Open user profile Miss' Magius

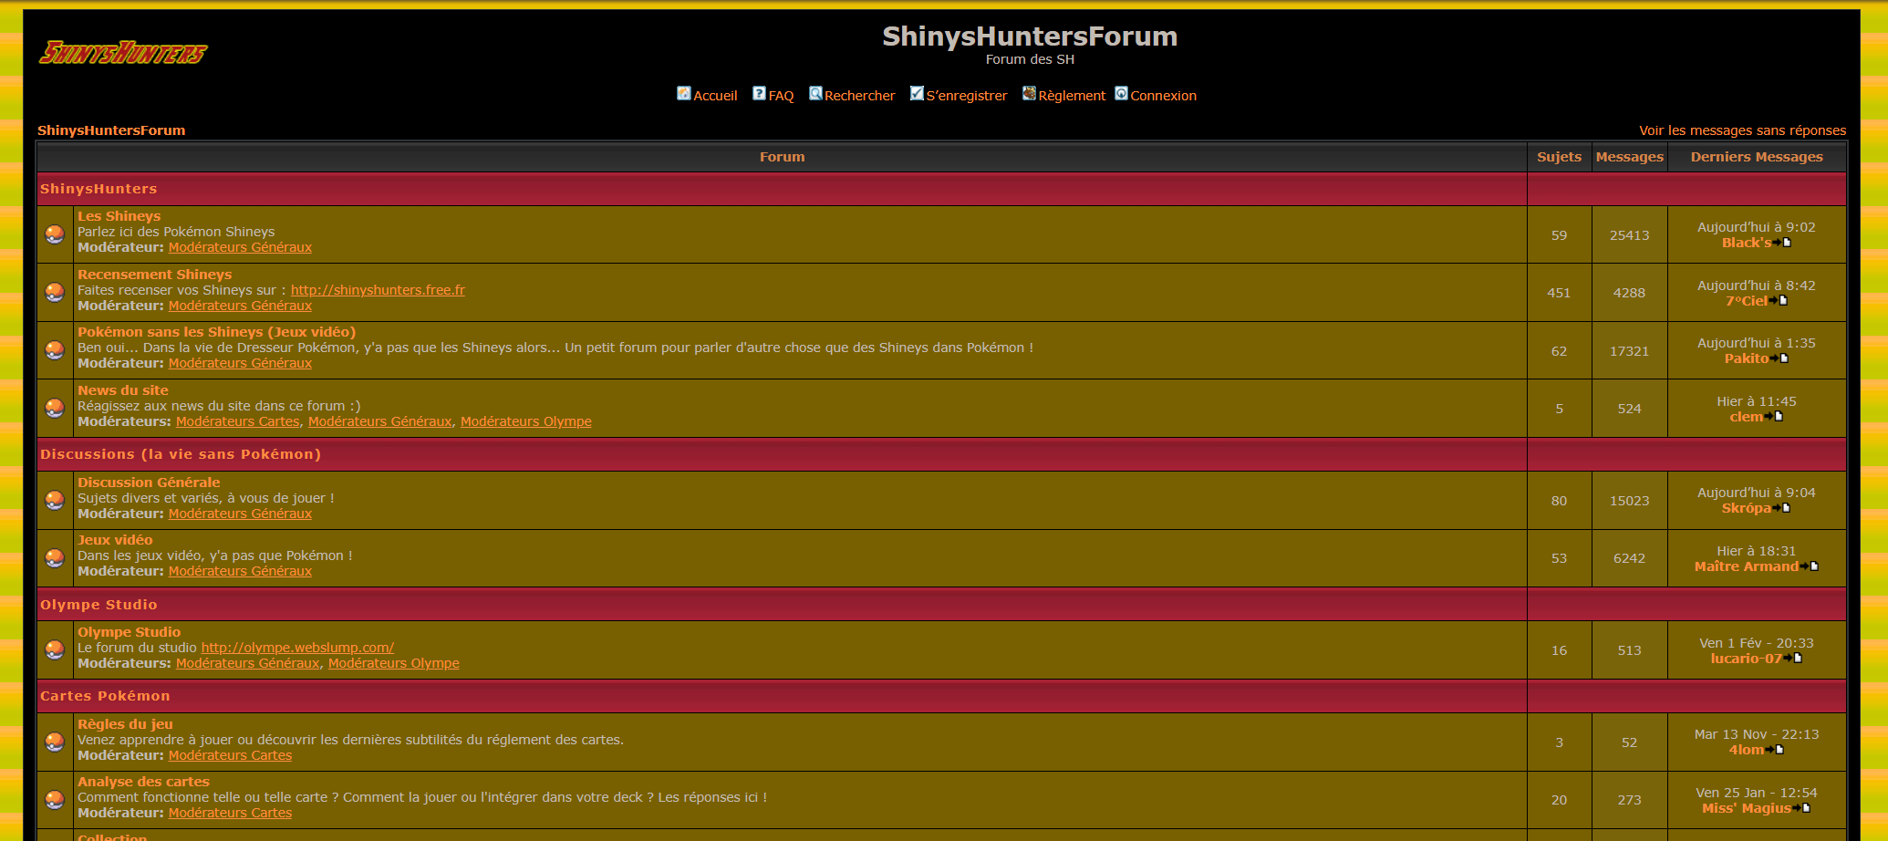1746,808
